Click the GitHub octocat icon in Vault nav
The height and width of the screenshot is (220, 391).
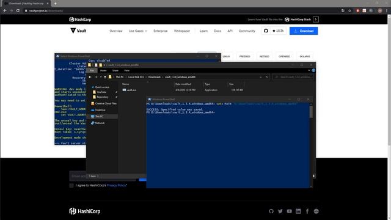tap(266, 31)
